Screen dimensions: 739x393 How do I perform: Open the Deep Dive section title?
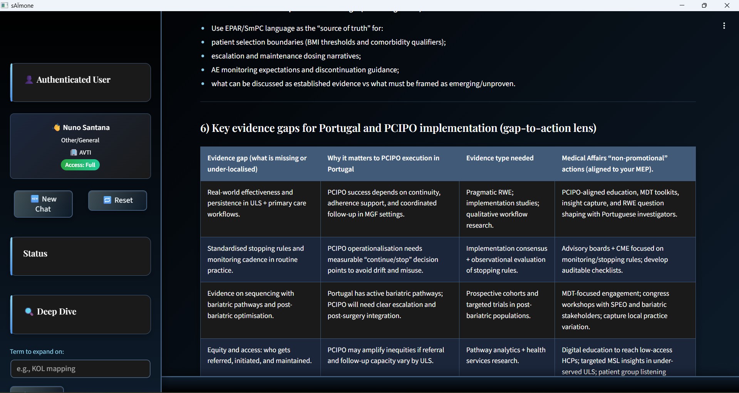(56, 311)
